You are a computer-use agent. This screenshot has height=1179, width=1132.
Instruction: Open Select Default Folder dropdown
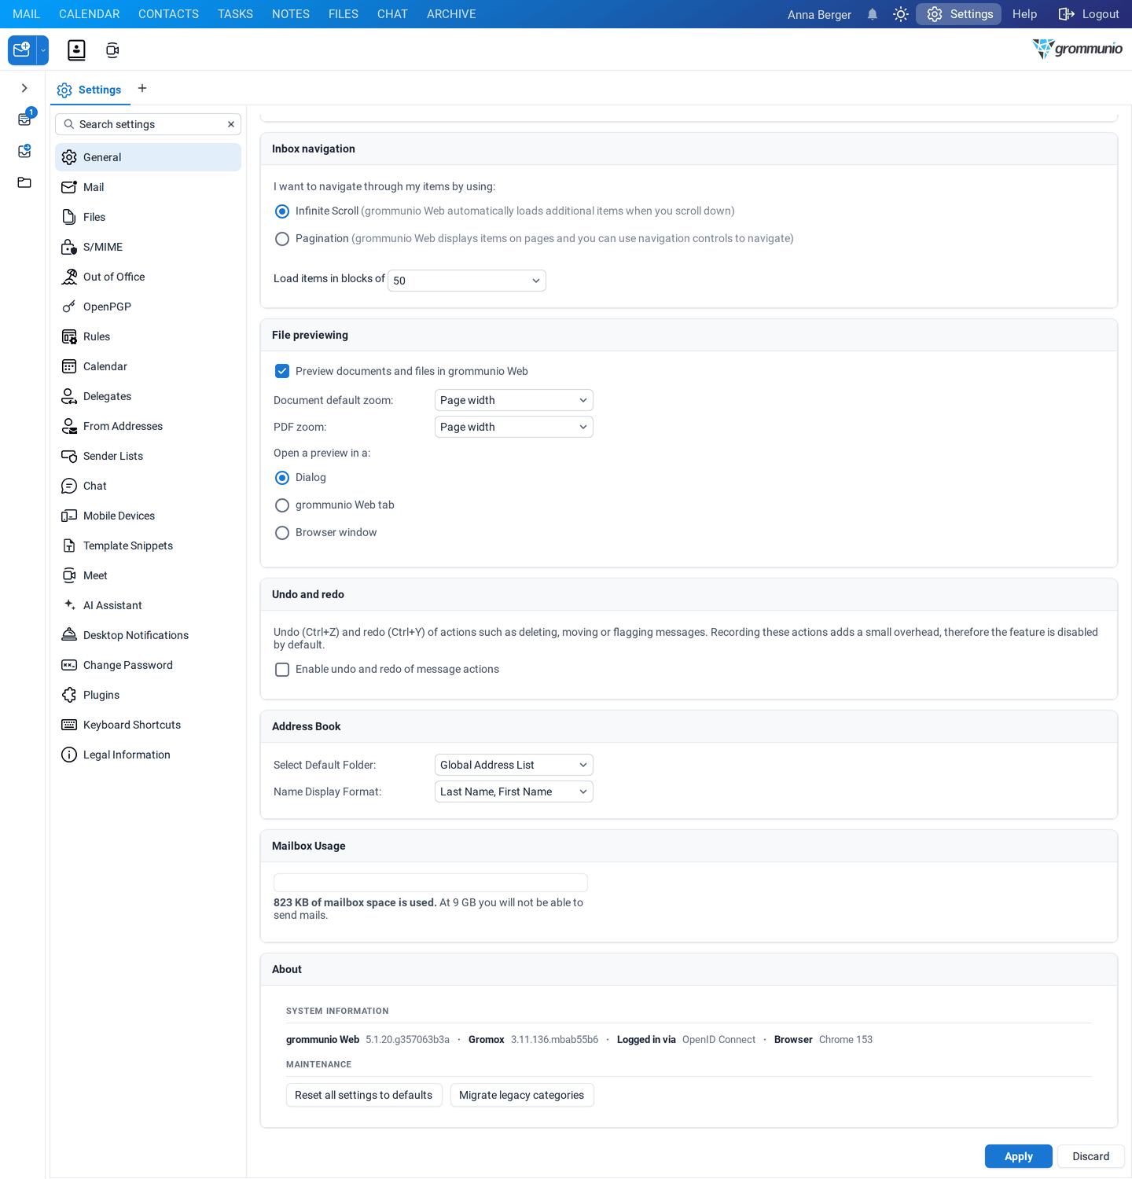click(x=514, y=765)
